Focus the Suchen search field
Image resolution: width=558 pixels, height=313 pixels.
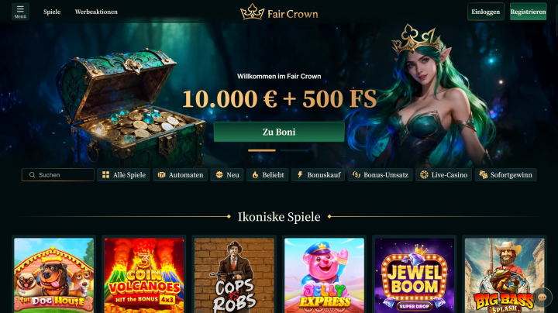click(58, 175)
